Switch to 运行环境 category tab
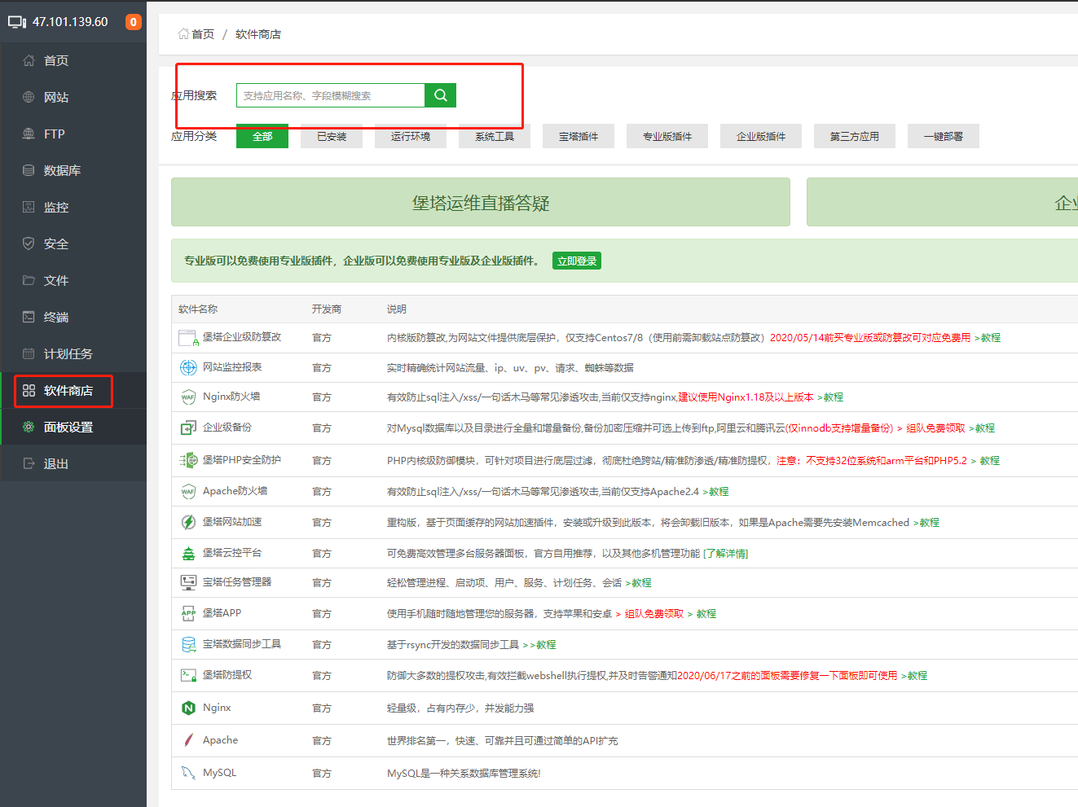Image resolution: width=1078 pixels, height=807 pixels. point(411,137)
